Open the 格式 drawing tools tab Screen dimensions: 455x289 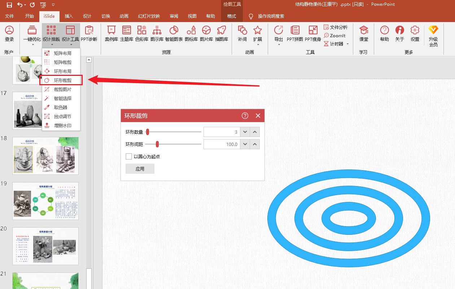coord(232,16)
